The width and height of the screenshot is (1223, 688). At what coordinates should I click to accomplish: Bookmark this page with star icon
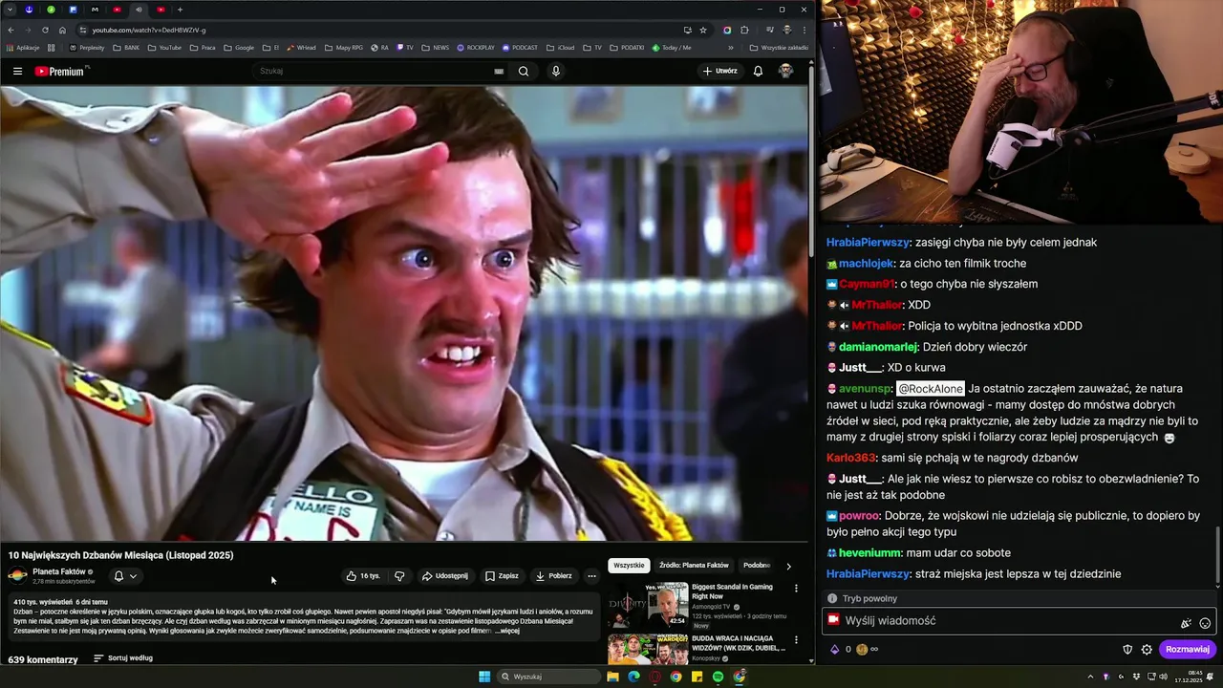(x=703, y=30)
